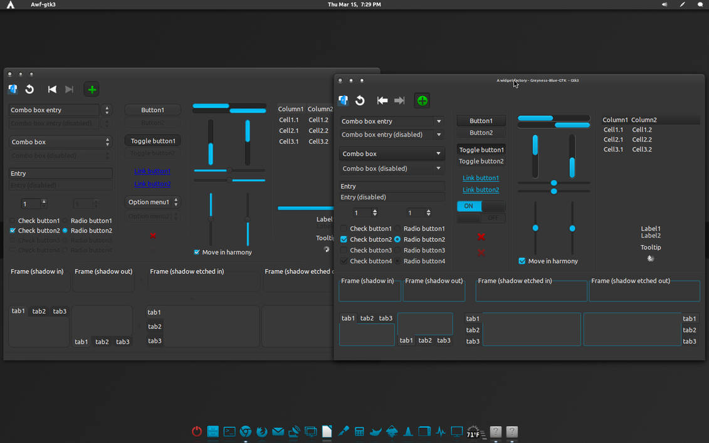Click the red power icon in the dock
The height and width of the screenshot is (443, 709).
tap(196, 432)
